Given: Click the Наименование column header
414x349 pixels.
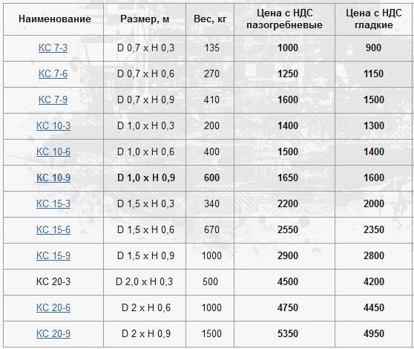Looking at the screenshot, I should (55, 19).
